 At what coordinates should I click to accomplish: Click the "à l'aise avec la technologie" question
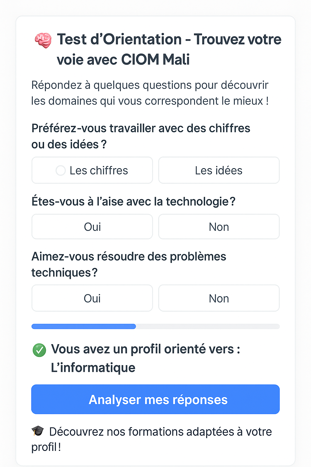point(133,202)
